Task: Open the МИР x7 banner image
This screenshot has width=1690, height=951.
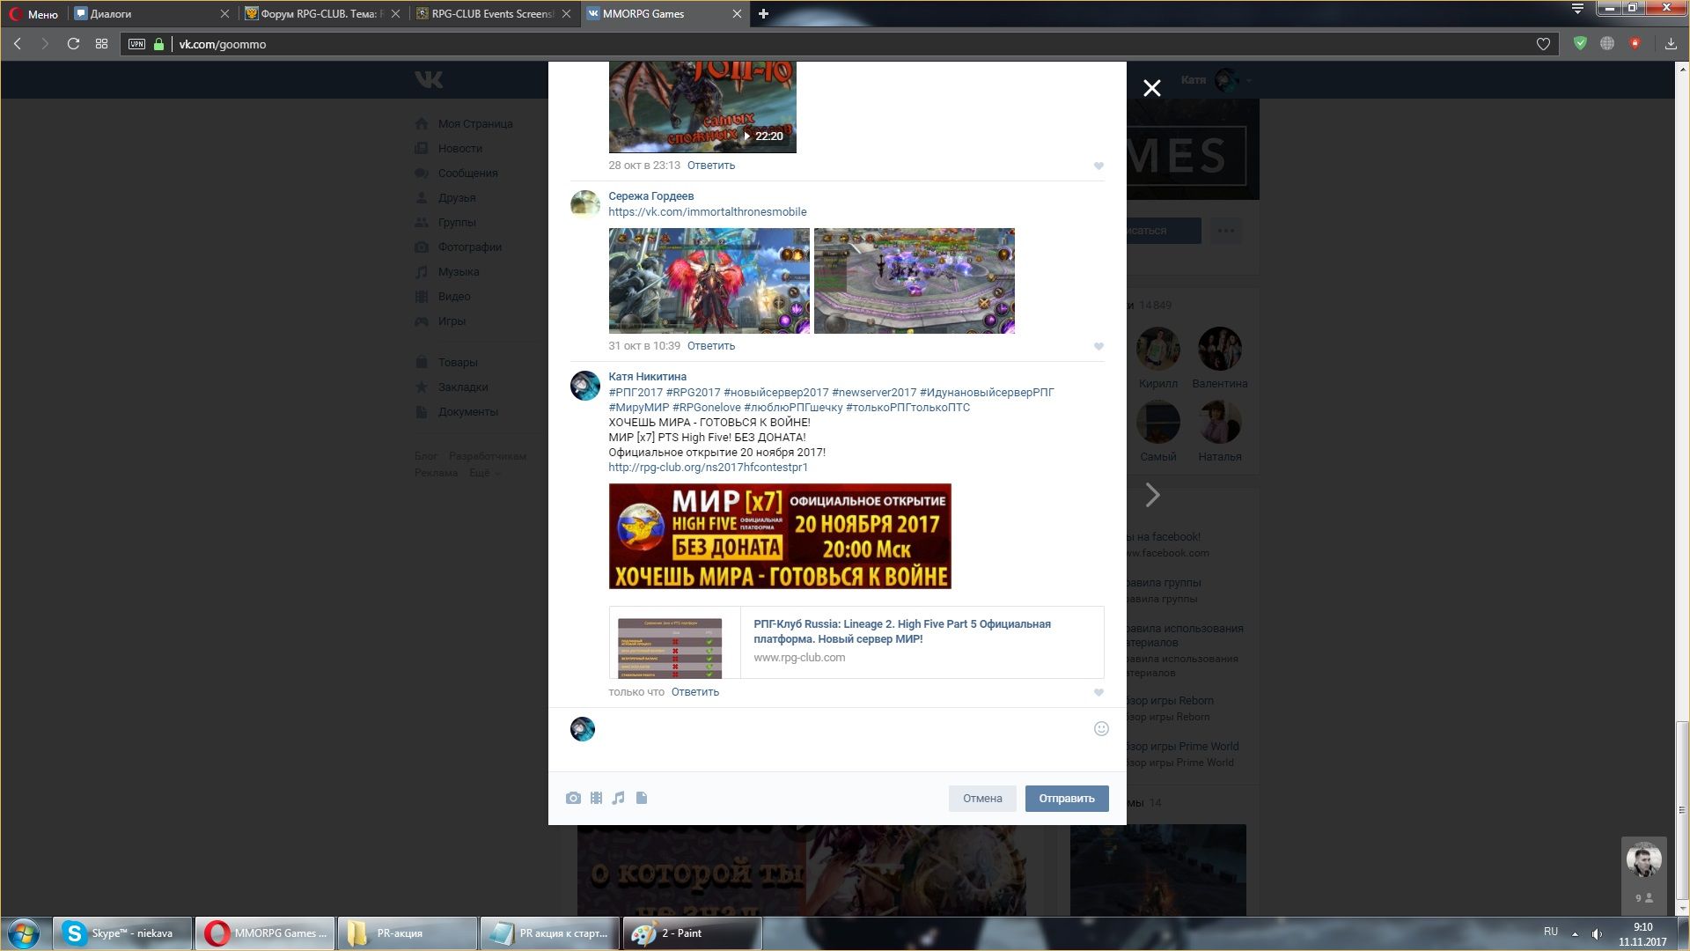Action: [780, 536]
